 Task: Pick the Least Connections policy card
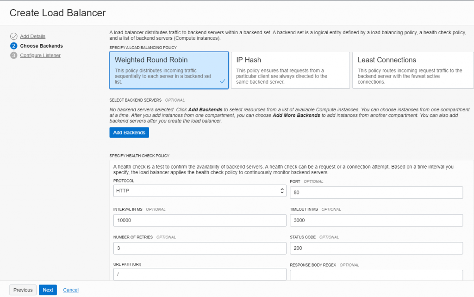[413, 70]
